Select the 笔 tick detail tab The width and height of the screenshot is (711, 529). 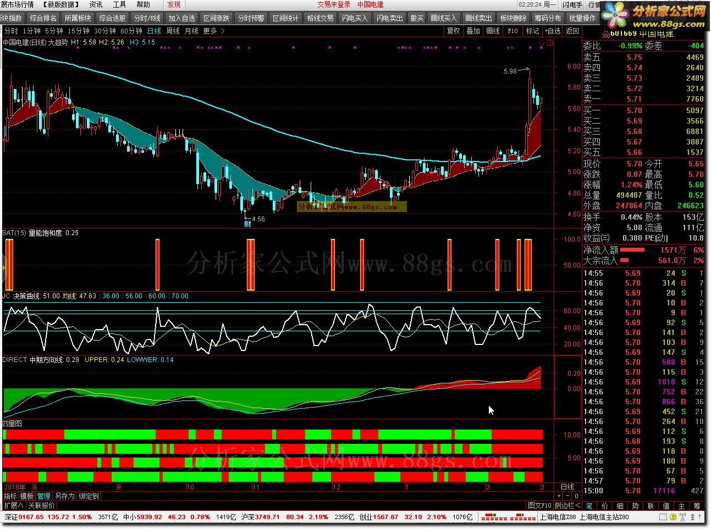589,505
